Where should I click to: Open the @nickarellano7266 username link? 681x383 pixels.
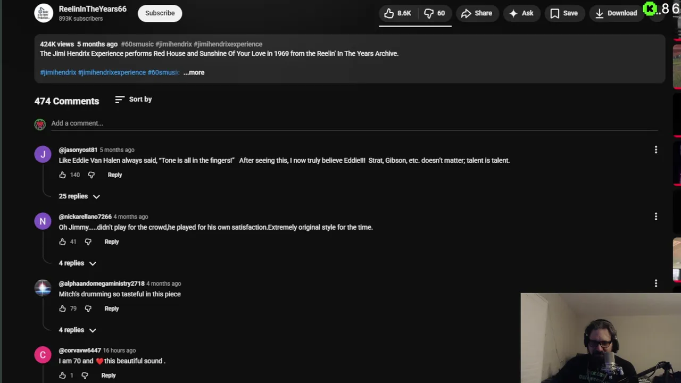85,217
